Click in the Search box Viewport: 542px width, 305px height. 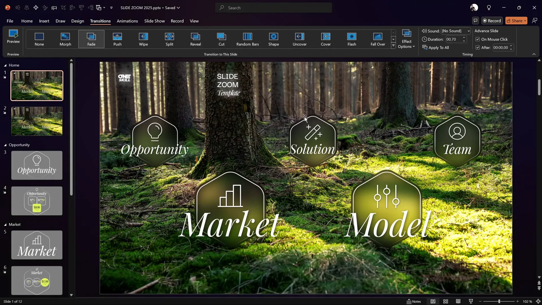coord(274,8)
